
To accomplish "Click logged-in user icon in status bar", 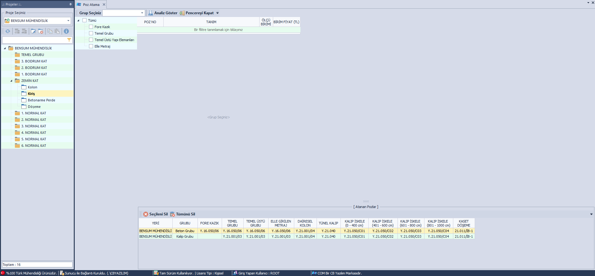I will pyautogui.click(x=235, y=273).
